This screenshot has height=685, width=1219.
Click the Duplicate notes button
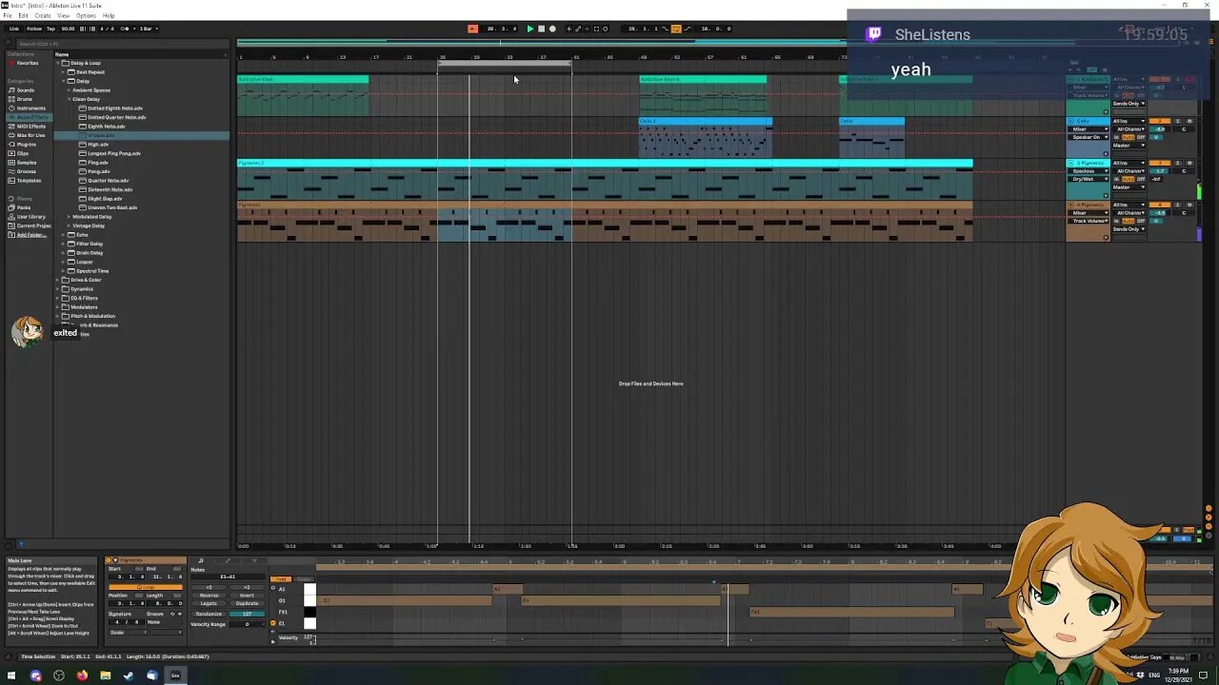(247, 603)
